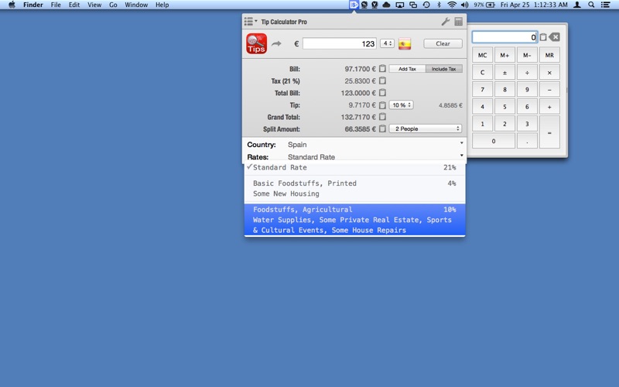This screenshot has height=387, width=619.
Task: Click the Spain flag icon
Action: coord(405,44)
